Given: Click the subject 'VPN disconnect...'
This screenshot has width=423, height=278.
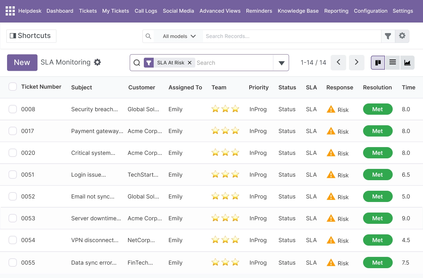Looking at the screenshot, I should [x=95, y=240].
